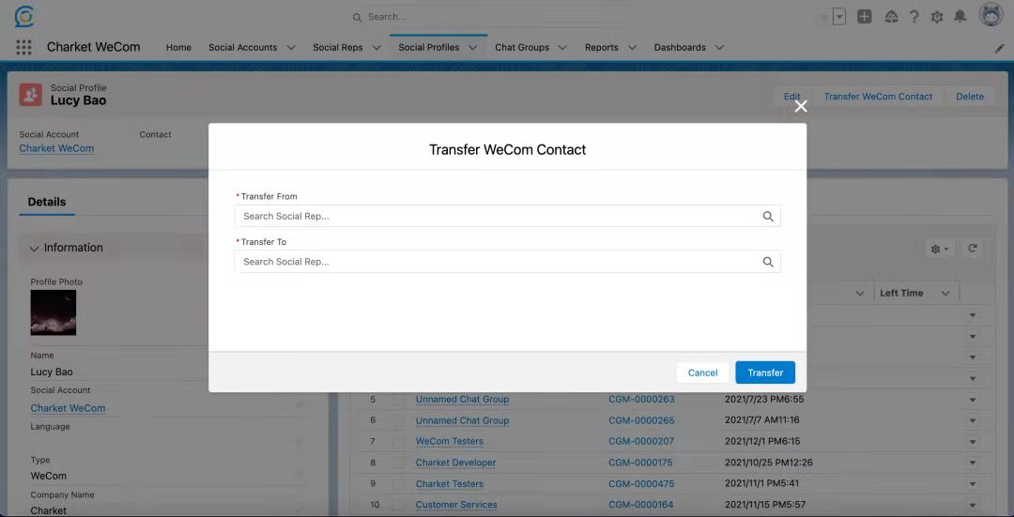Image resolution: width=1014 pixels, height=517 pixels.
Task: Open the global actions plus icon
Action: click(865, 17)
